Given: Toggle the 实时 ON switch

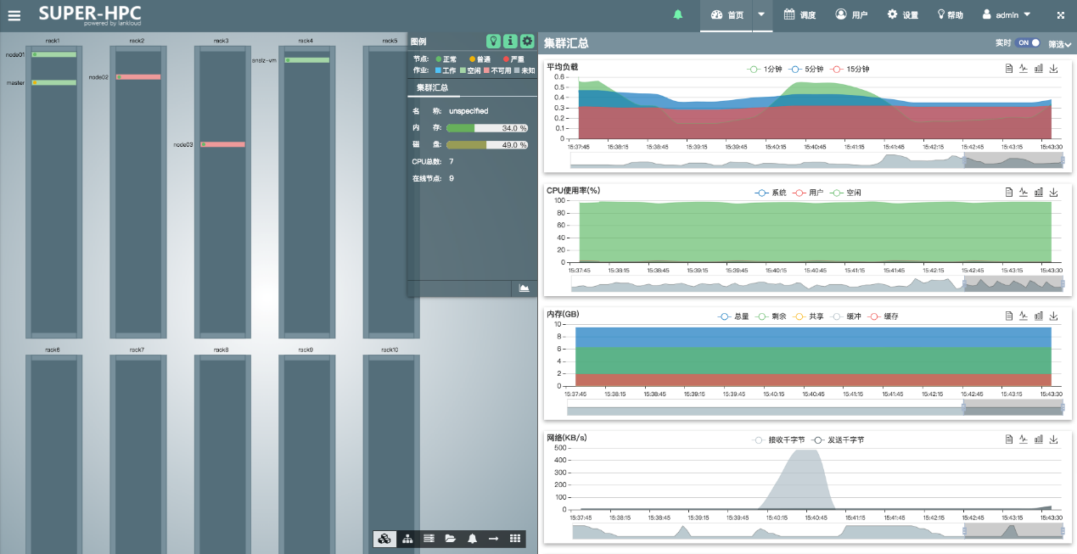Looking at the screenshot, I should tap(1028, 43).
